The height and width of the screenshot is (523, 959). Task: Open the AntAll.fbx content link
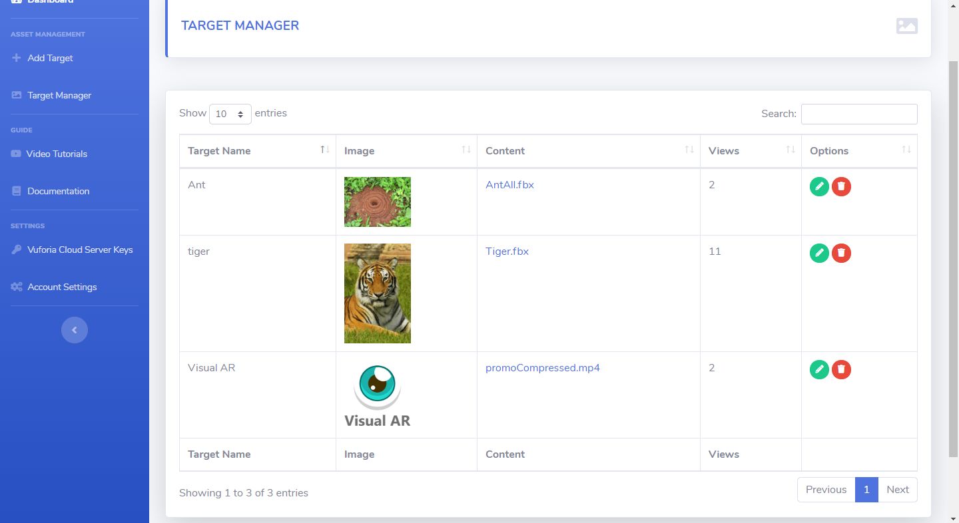(x=509, y=185)
